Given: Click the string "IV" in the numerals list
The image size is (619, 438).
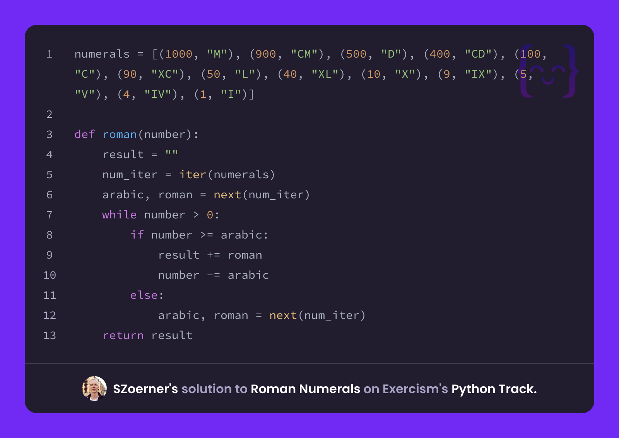Looking at the screenshot, I should click(x=158, y=94).
